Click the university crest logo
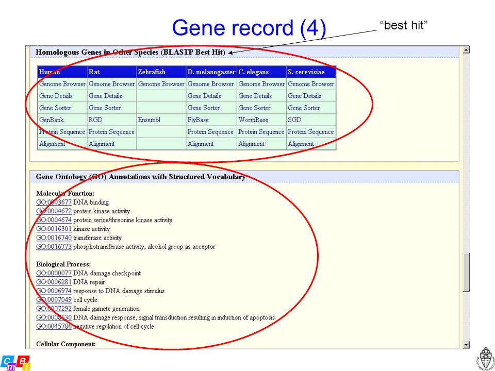 click(x=486, y=358)
